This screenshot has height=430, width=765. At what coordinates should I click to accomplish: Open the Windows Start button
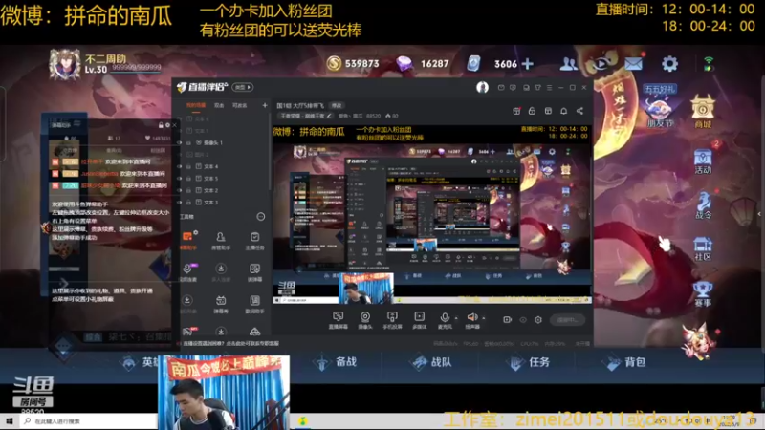pos(9,420)
